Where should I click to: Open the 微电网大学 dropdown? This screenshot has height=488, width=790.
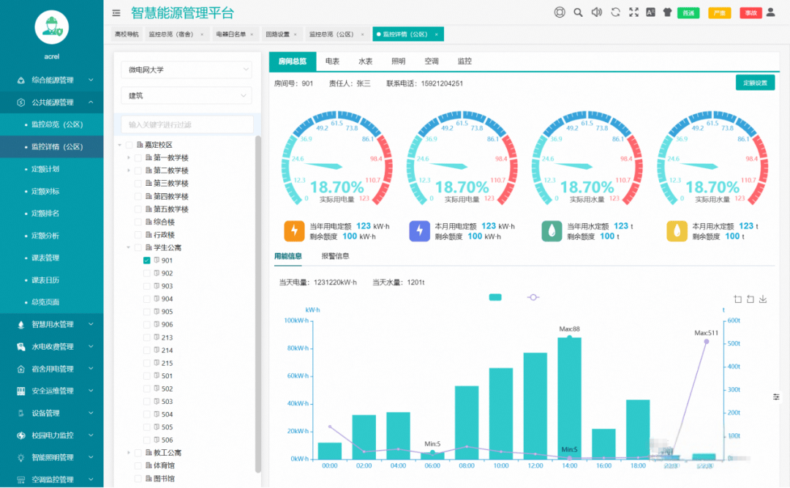point(187,70)
